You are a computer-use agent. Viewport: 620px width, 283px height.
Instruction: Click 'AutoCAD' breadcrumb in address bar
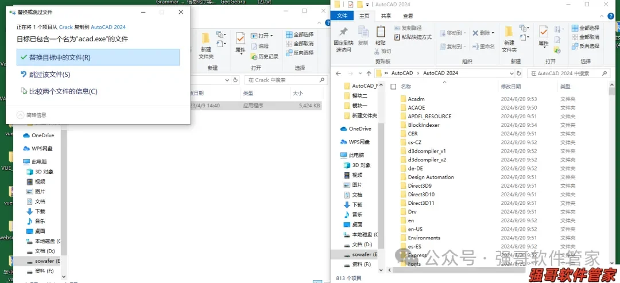[x=402, y=73]
